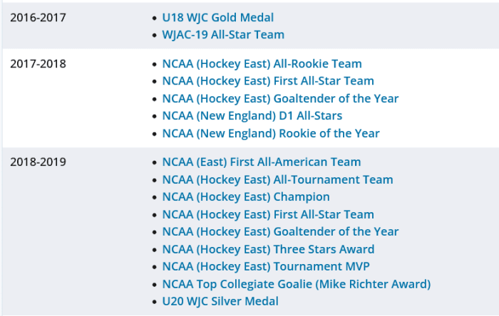Open NCAA (Hockey East) All-Tournament Team link
Image resolution: width=499 pixels, height=316 pixels.
(x=277, y=180)
